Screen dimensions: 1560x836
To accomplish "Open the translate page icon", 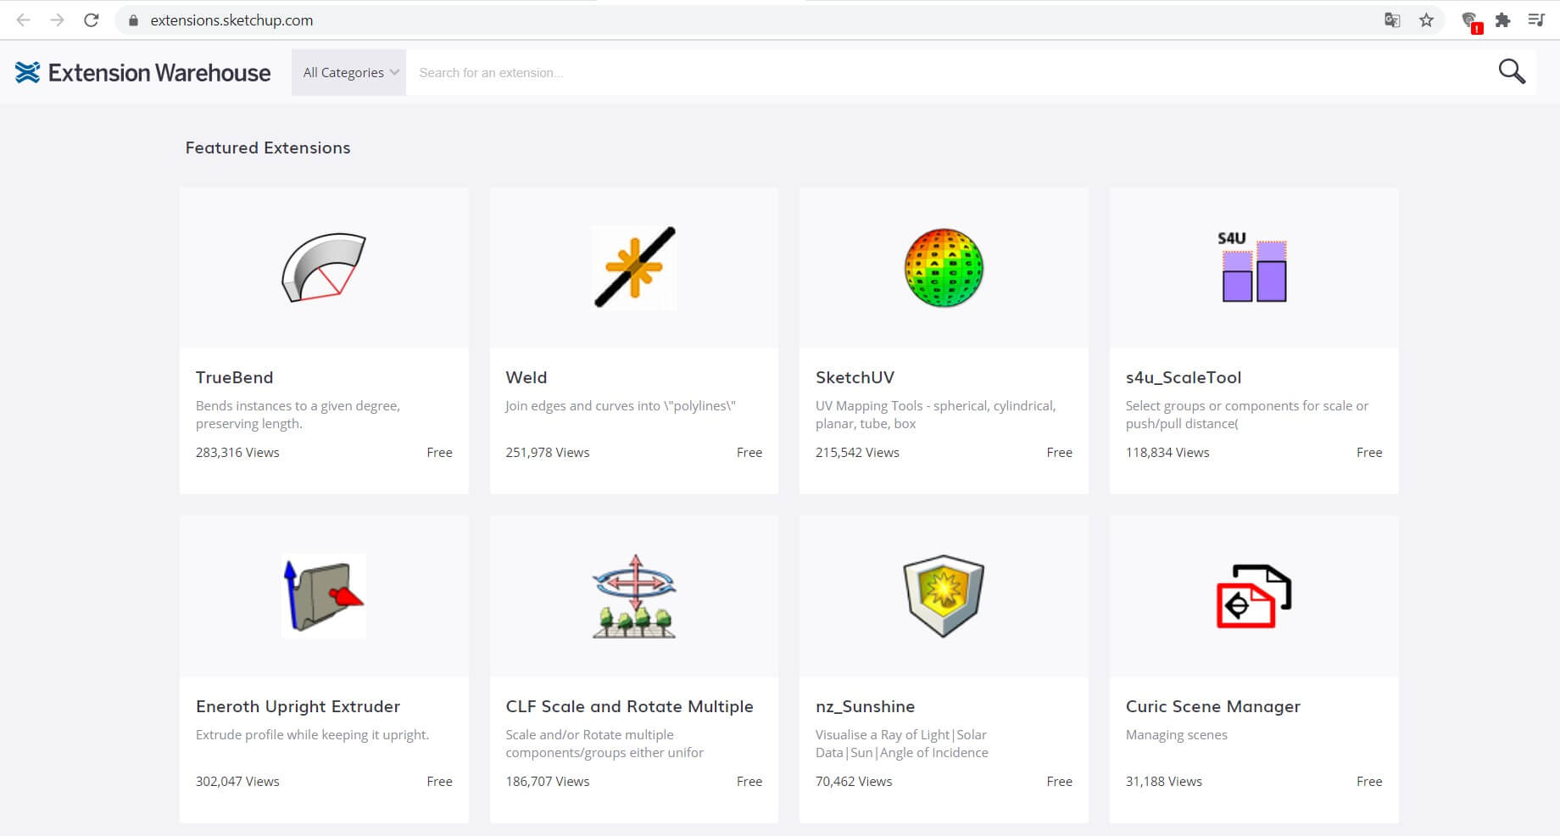I will (1392, 20).
